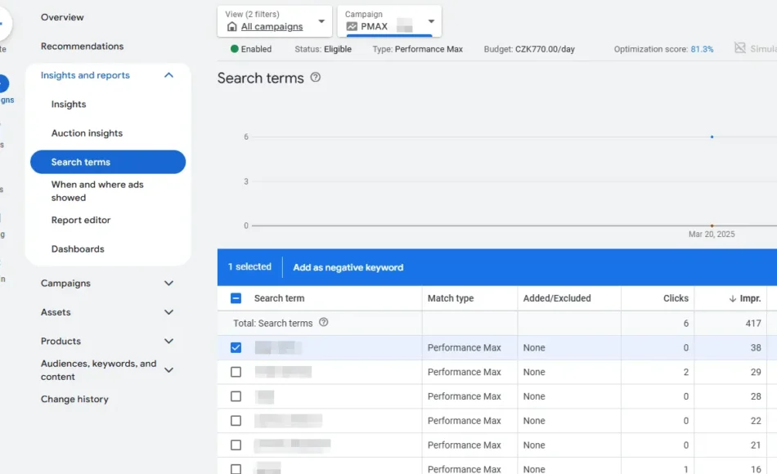The height and width of the screenshot is (474, 777).
Task: Click the Impr. column sort arrow
Action: pos(732,299)
